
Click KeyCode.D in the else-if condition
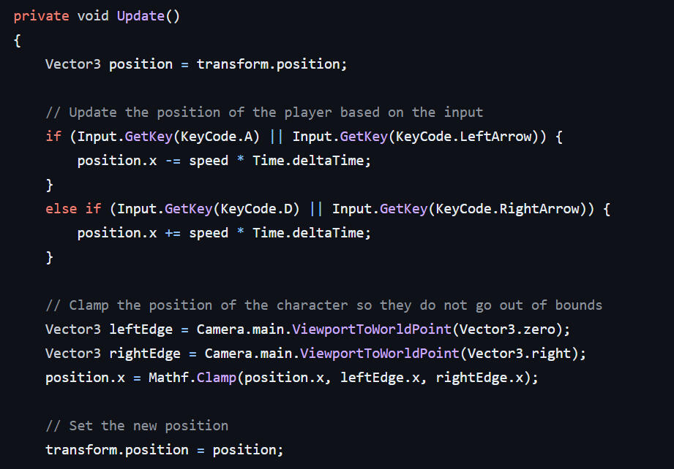(x=260, y=209)
